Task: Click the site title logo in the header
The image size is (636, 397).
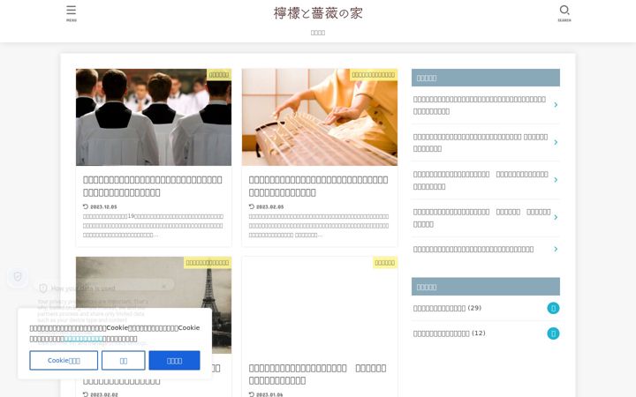Action: [x=318, y=13]
